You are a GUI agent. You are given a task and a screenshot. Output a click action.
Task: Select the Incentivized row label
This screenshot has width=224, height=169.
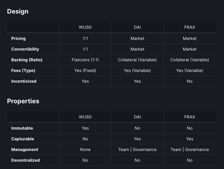tap(24, 81)
